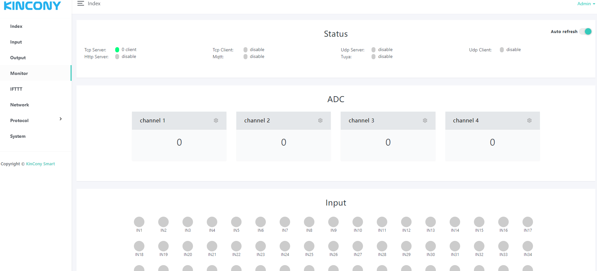Open channel 1 settings gear
Image resolution: width=597 pixels, height=271 pixels.
pos(216,120)
